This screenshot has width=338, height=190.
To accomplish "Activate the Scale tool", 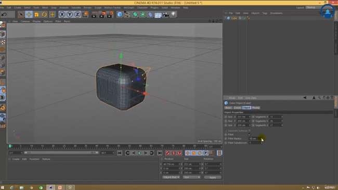I will point(36,14).
